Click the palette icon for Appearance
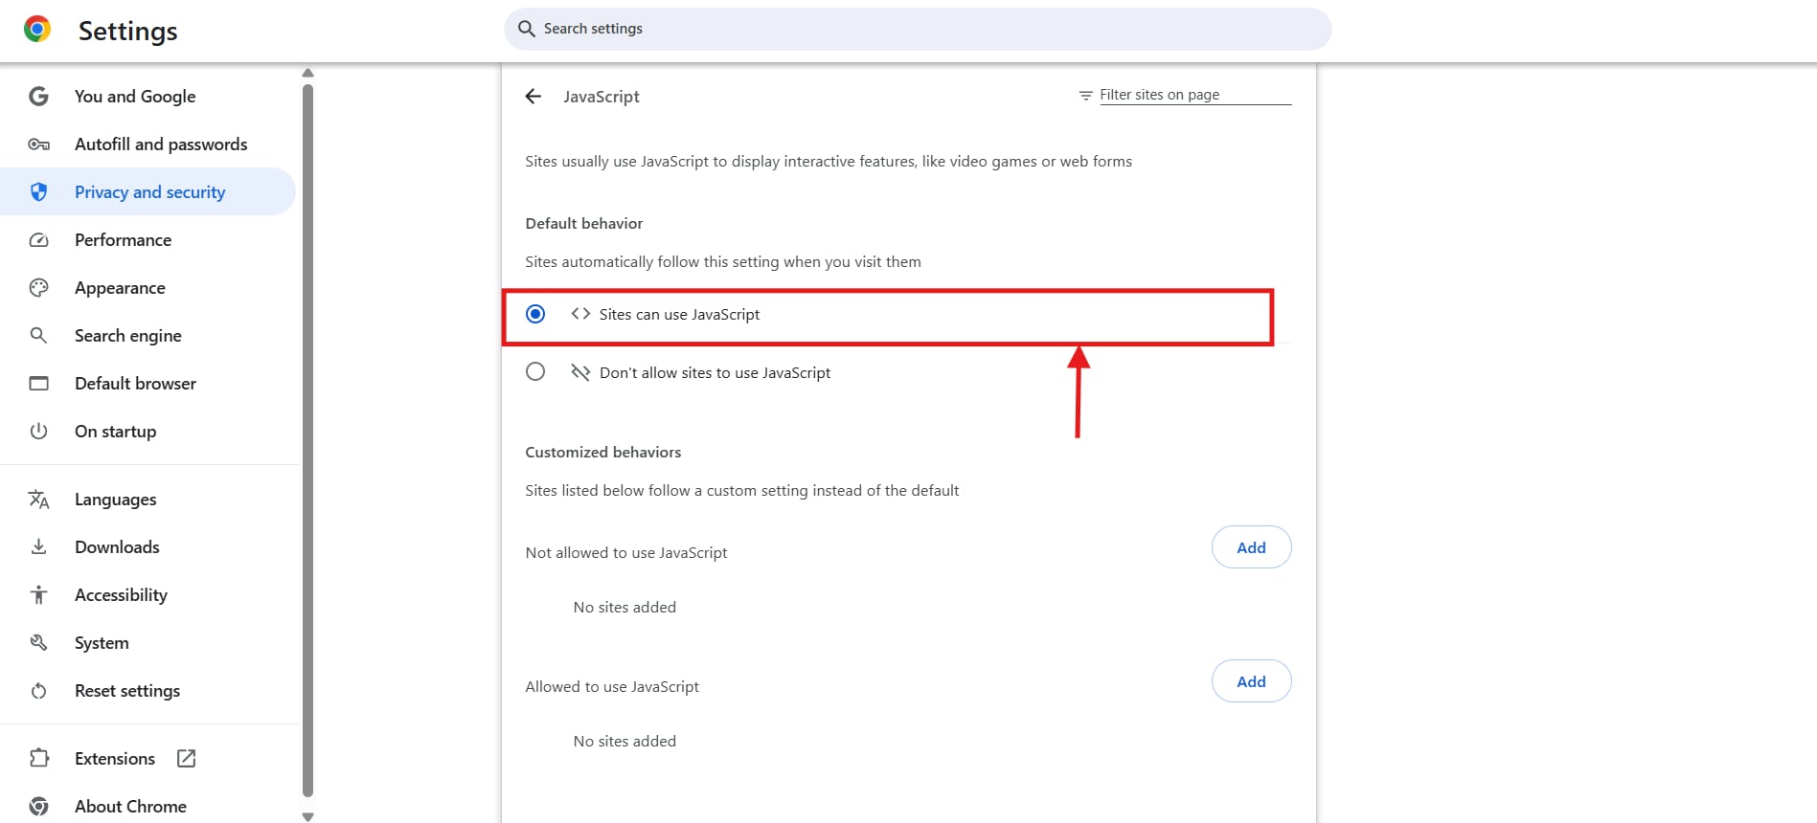Viewport: 1817px width, 823px height. click(38, 287)
